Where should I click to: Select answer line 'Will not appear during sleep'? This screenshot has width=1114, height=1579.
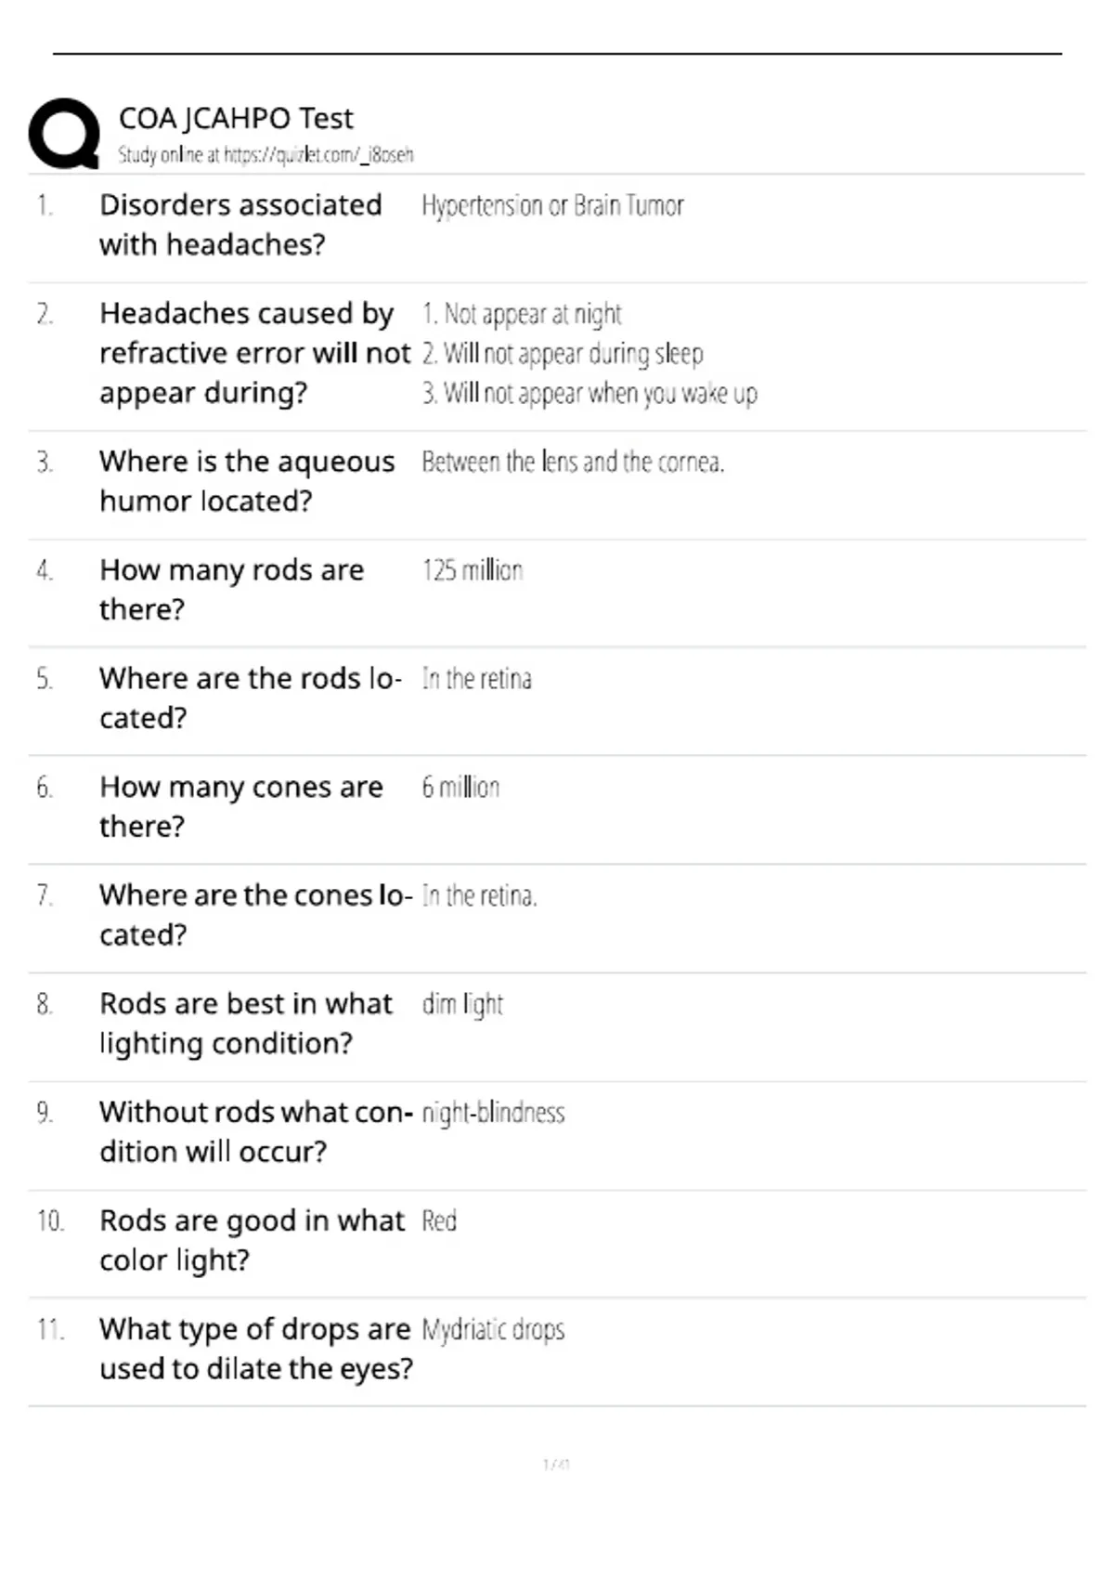tap(563, 354)
